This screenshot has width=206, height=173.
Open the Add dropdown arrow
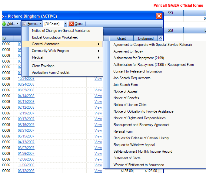pyautogui.click(x=17, y=24)
